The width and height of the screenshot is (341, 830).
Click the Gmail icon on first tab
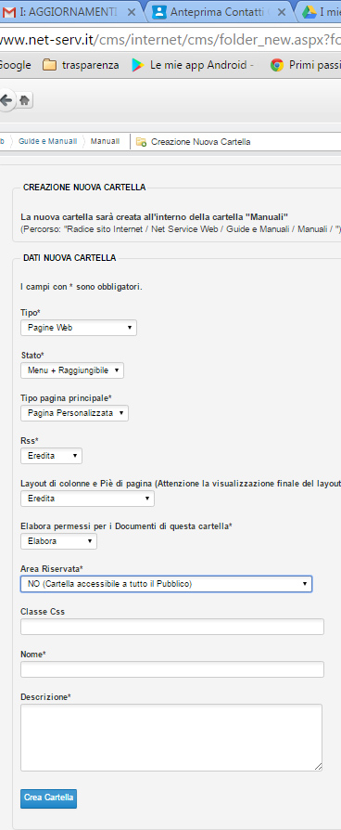click(8, 12)
